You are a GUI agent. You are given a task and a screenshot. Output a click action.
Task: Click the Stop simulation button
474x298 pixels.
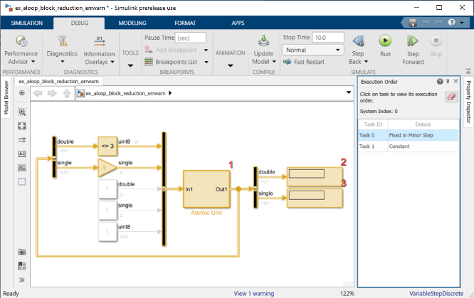(436, 46)
